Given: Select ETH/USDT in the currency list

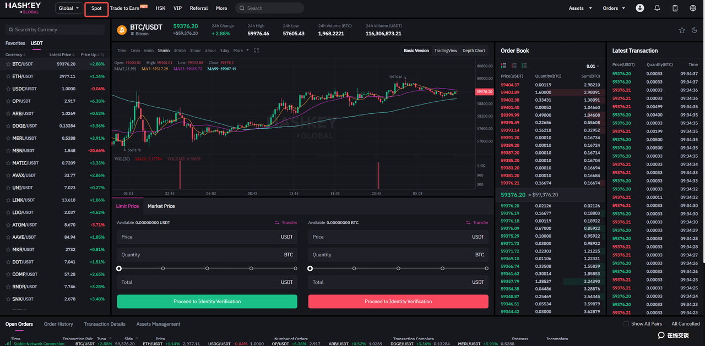Looking at the screenshot, I should (55, 76).
